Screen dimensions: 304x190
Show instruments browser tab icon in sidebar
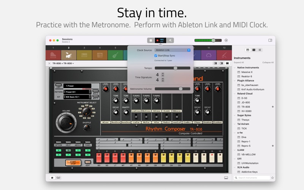click(x=248, y=50)
